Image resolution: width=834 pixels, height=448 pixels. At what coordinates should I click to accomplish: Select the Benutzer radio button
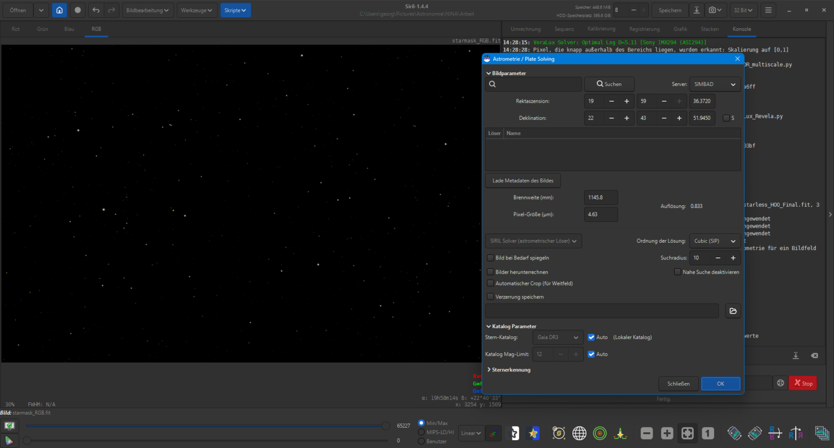pos(421,441)
